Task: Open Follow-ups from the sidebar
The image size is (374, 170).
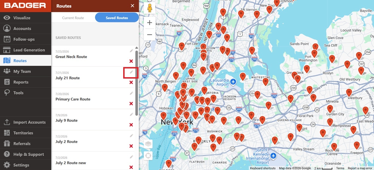Action: (25, 39)
